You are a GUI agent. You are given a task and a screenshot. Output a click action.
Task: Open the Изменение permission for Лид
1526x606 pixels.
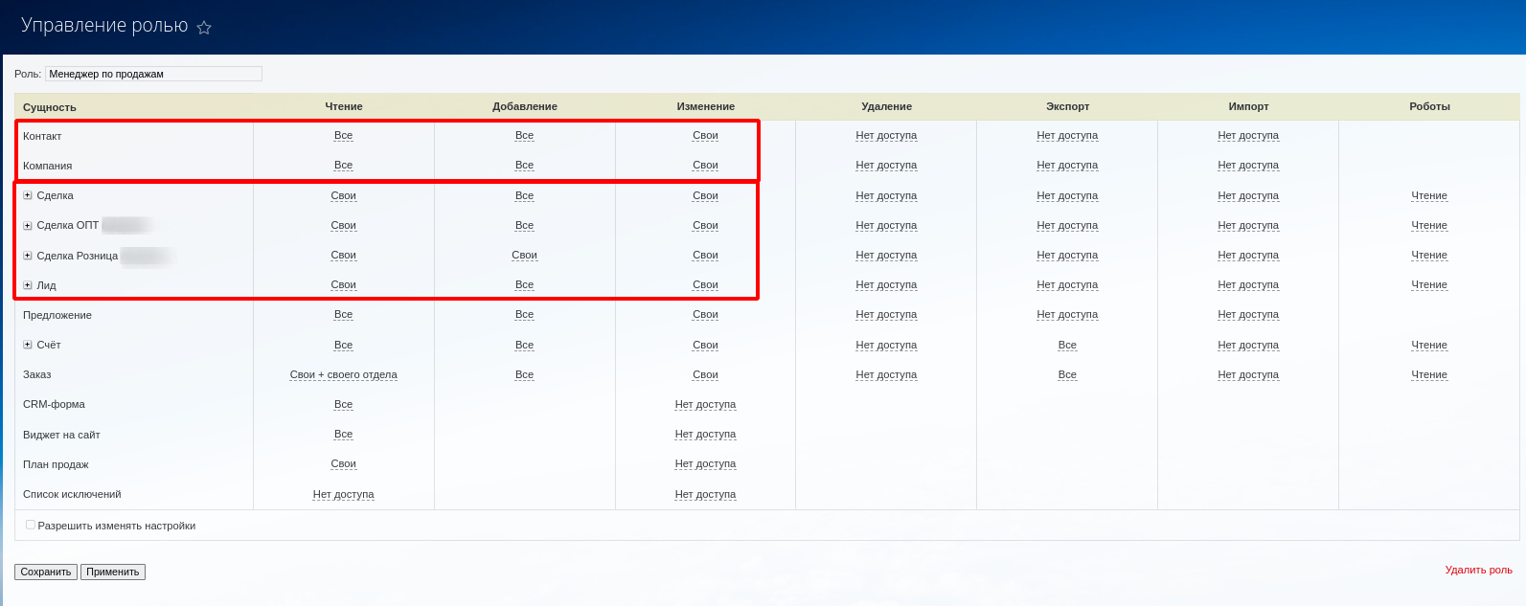click(705, 285)
